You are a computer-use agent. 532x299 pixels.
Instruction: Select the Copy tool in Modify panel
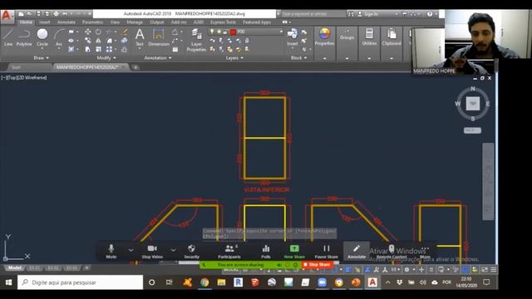[x=87, y=41]
